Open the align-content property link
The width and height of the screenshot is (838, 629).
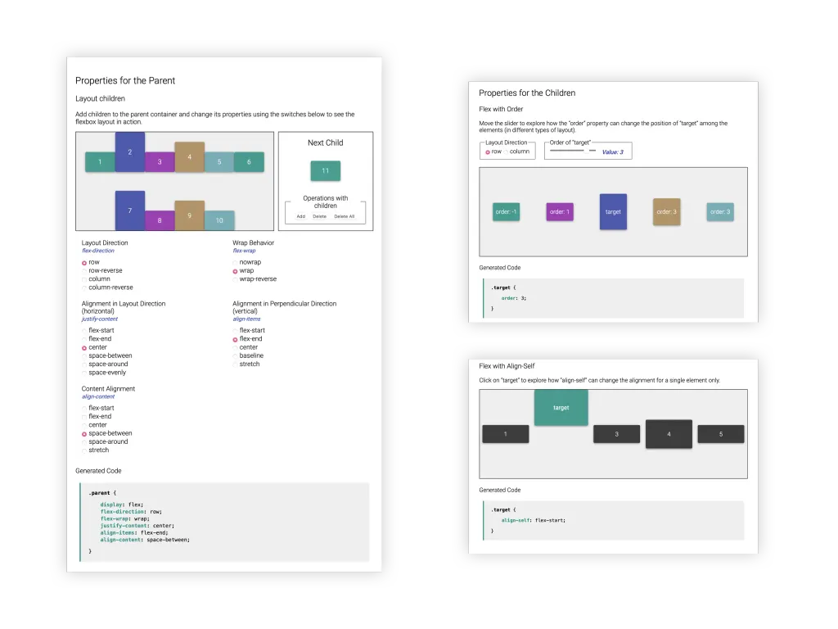coord(98,397)
